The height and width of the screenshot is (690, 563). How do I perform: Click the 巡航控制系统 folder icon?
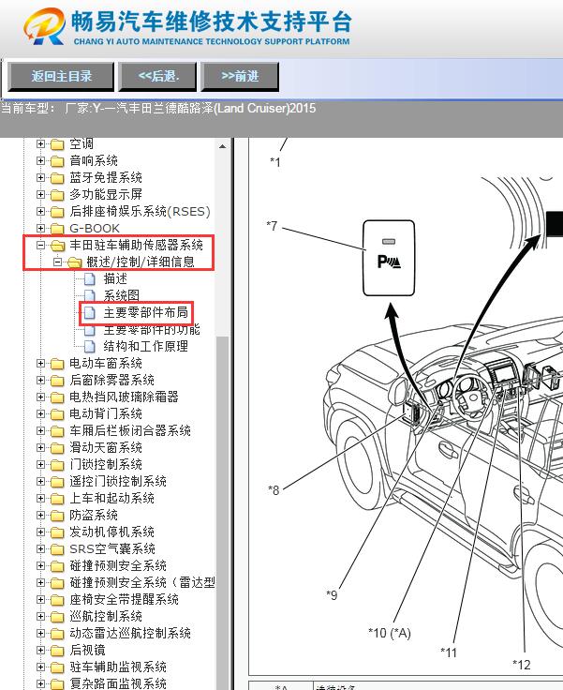click(57, 617)
